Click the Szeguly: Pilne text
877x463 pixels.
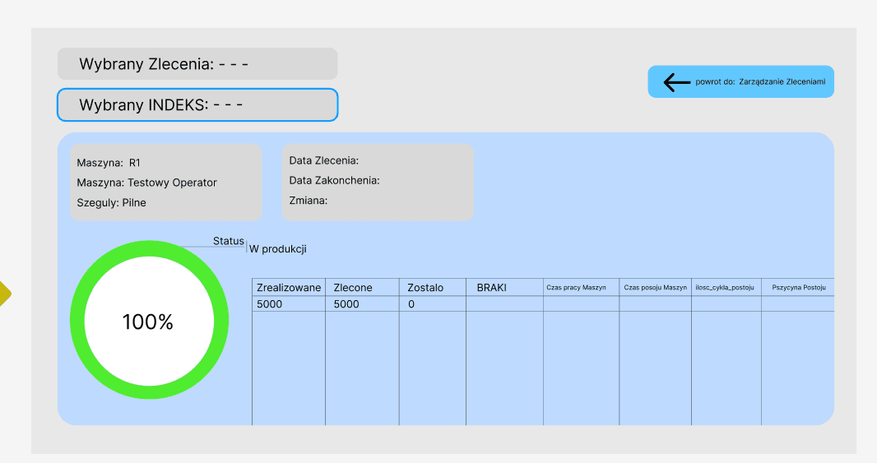point(111,203)
